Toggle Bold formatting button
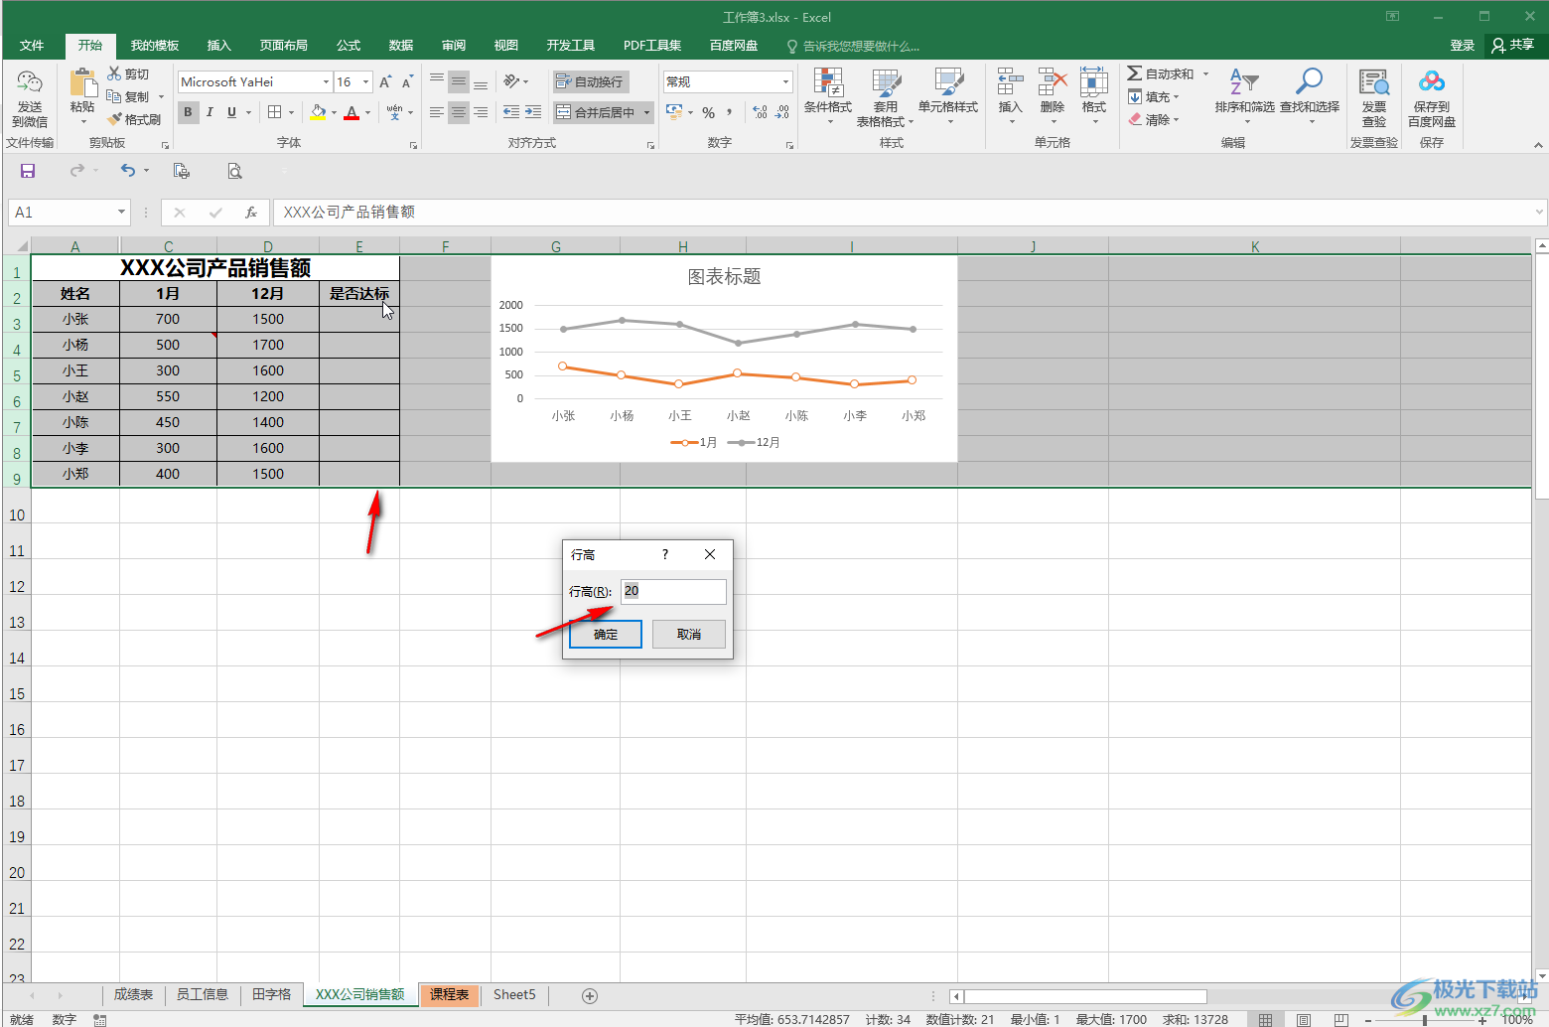Image resolution: width=1549 pixels, height=1027 pixels. click(188, 112)
